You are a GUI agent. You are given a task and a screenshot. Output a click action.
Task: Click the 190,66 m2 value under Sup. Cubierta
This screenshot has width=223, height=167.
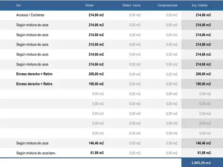(203, 84)
